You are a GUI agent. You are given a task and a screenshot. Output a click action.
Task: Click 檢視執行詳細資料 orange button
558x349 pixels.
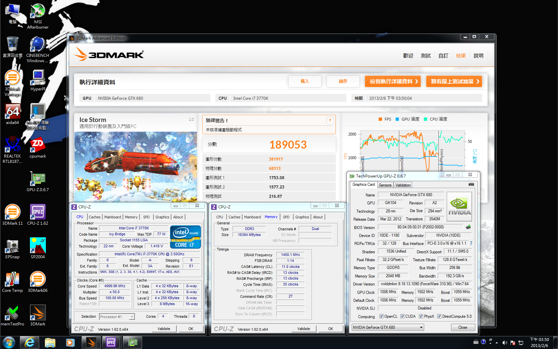(x=393, y=81)
